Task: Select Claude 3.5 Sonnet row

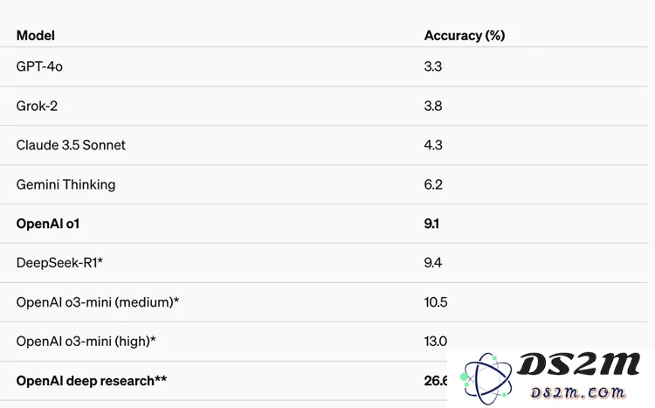Action: [323, 145]
